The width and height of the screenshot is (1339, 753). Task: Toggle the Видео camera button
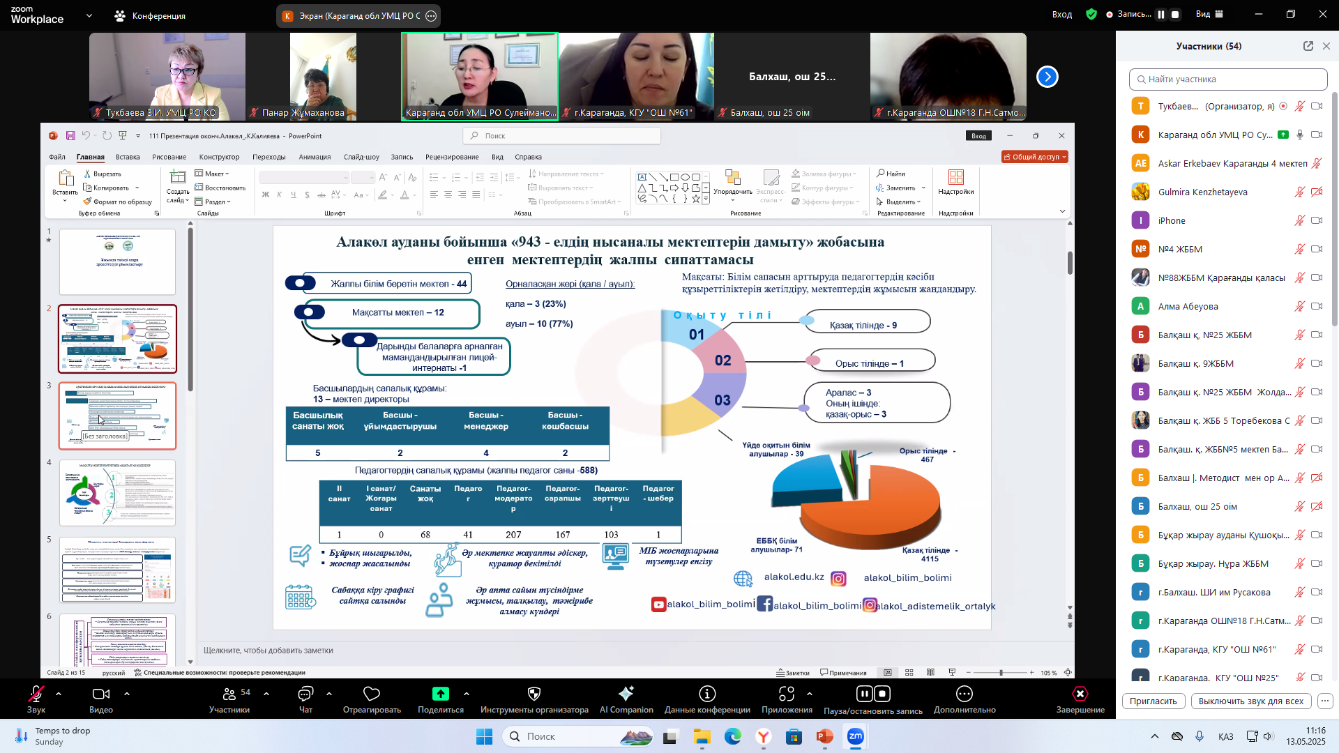pos(101,694)
